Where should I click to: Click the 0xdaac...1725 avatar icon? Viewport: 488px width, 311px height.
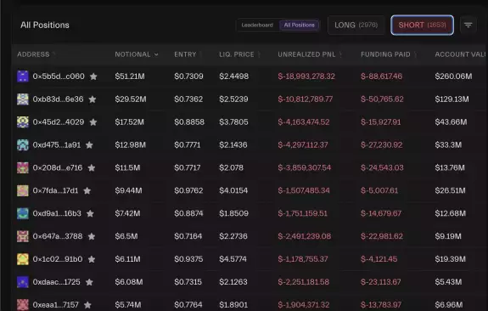point(23,282)
